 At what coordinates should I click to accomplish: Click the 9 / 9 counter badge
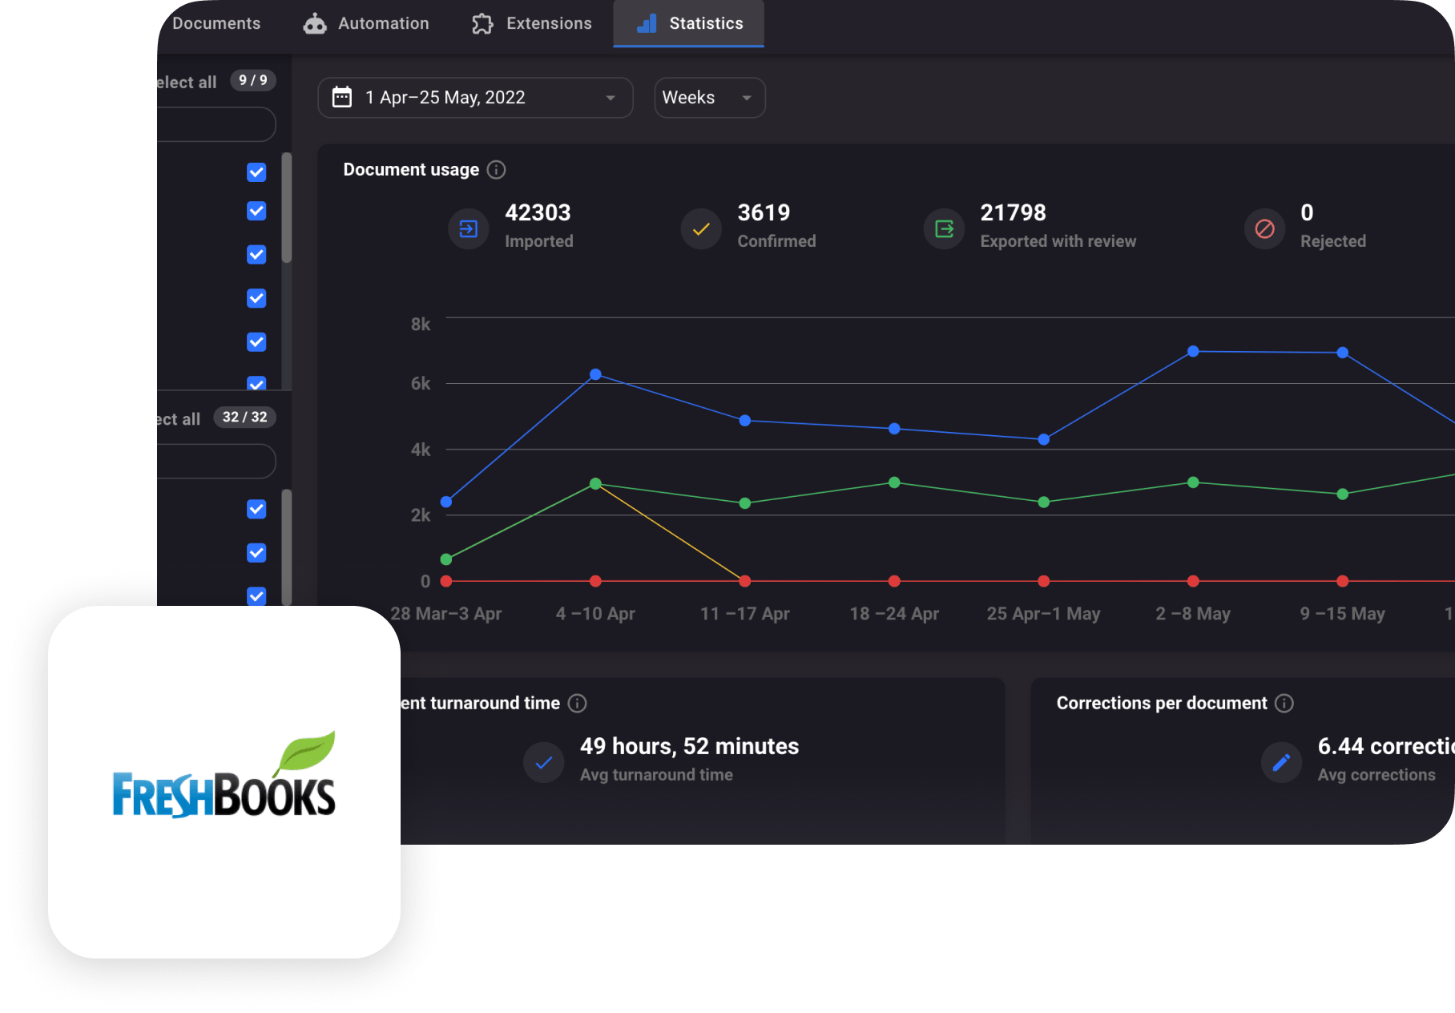[253, 80]
